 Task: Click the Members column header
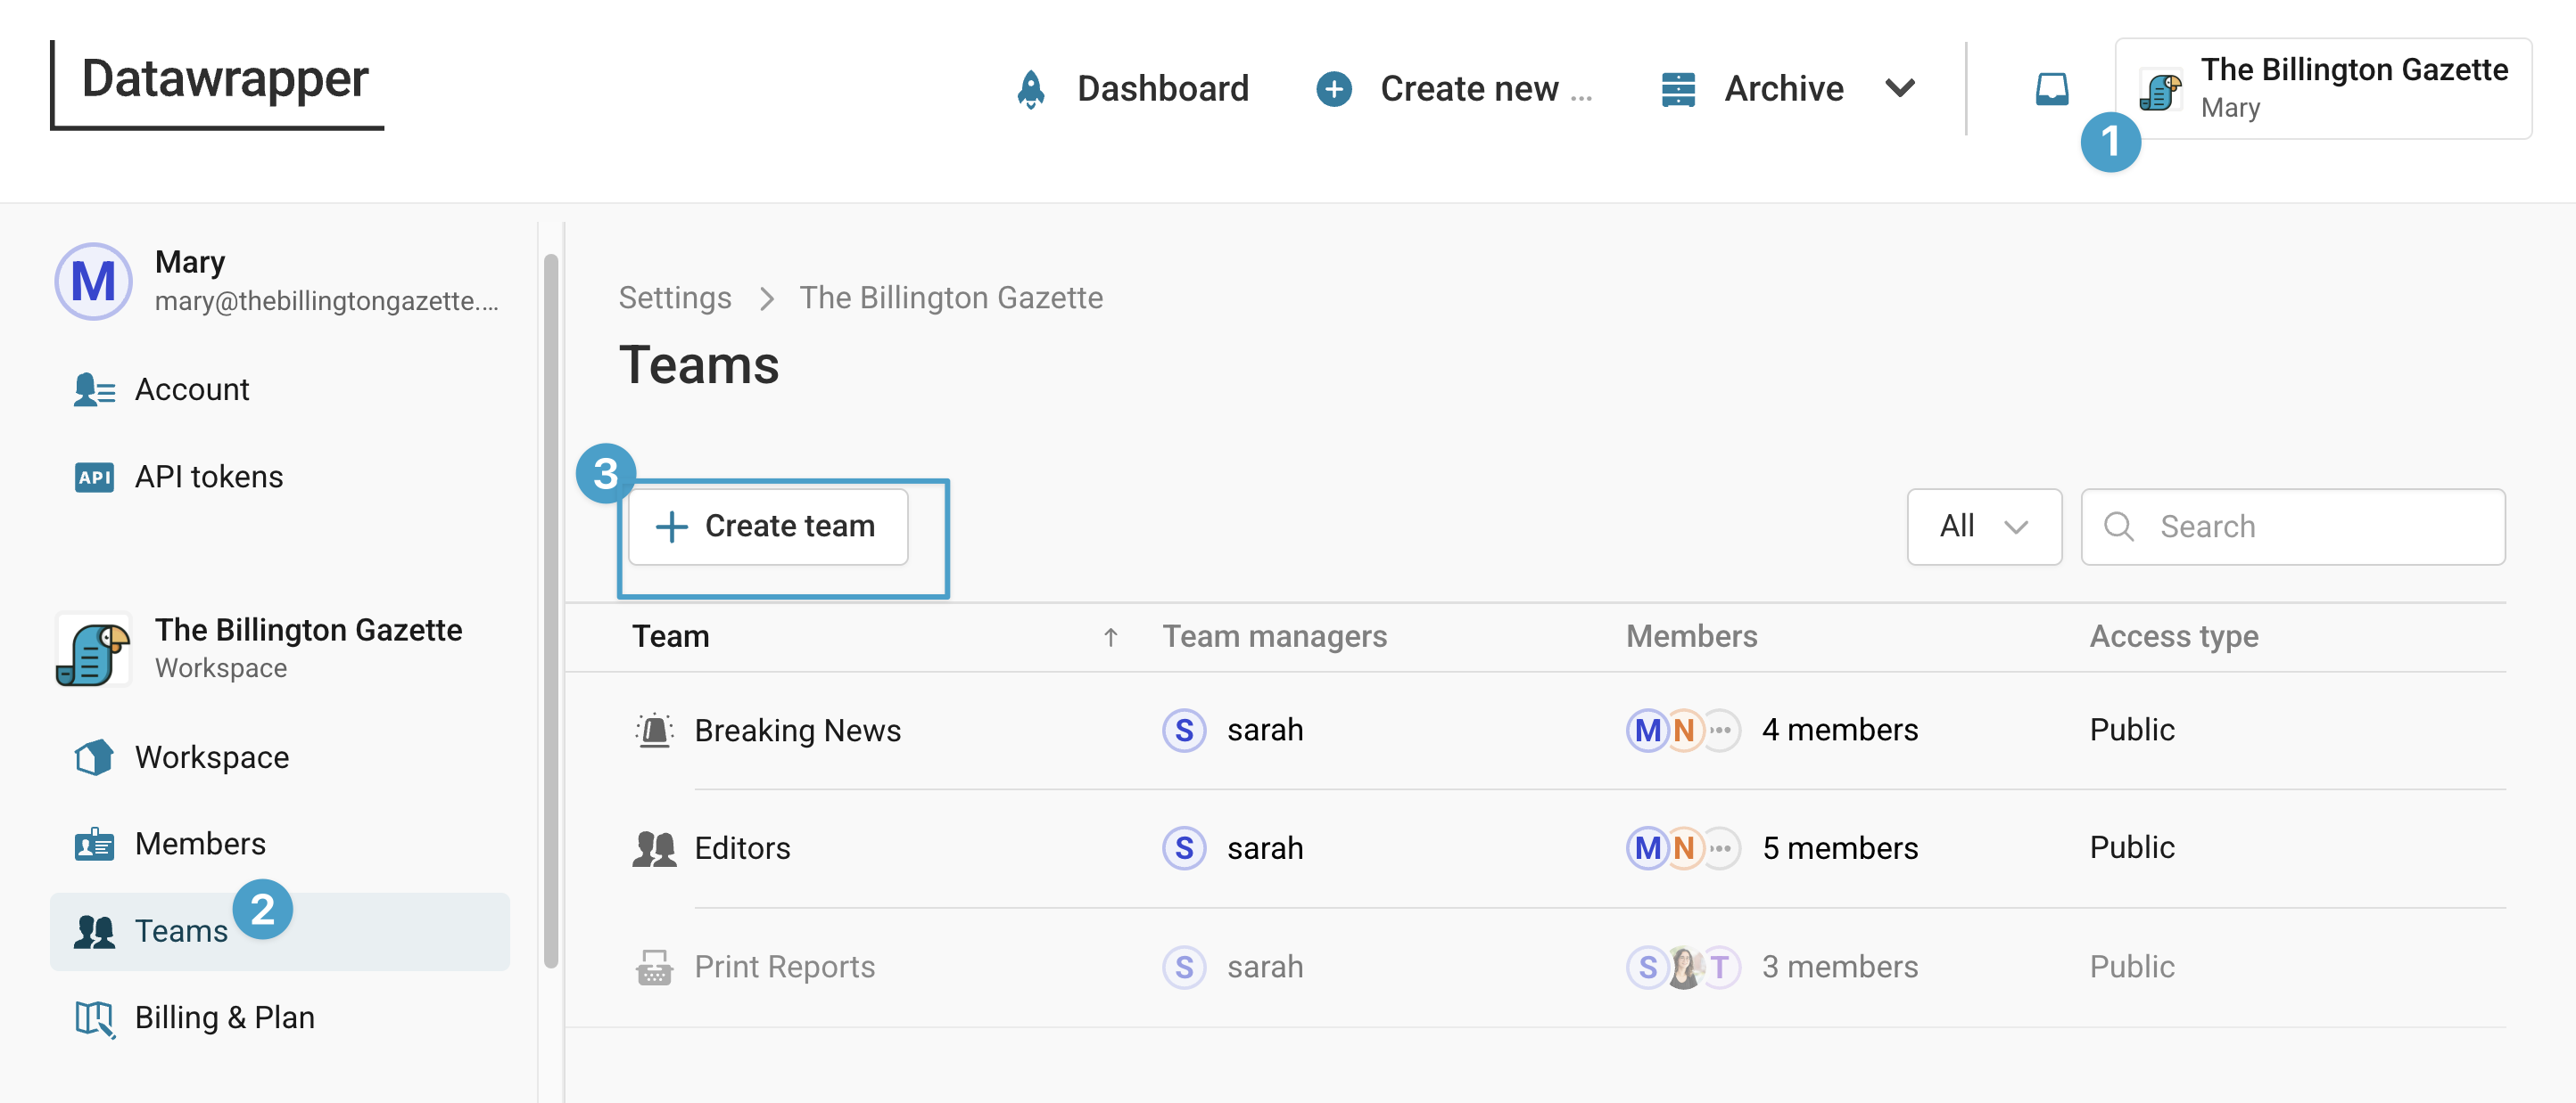pyautogui.click(x=1691, y=636)
